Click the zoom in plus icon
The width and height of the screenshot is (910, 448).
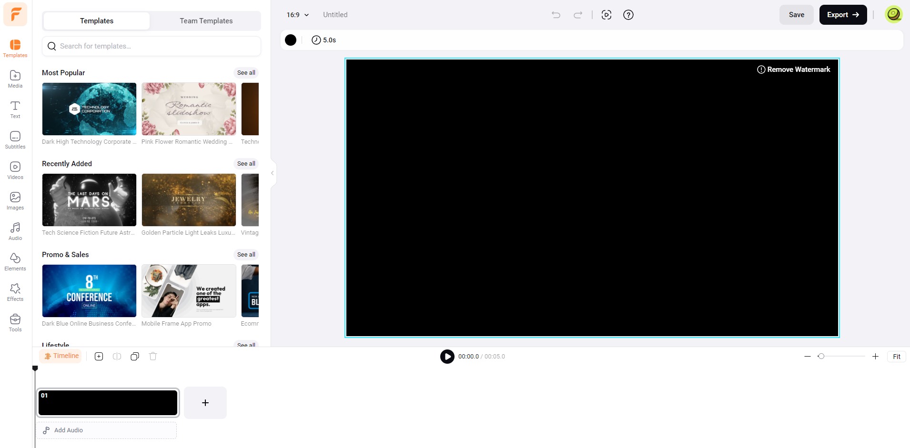tap(875, 356)
